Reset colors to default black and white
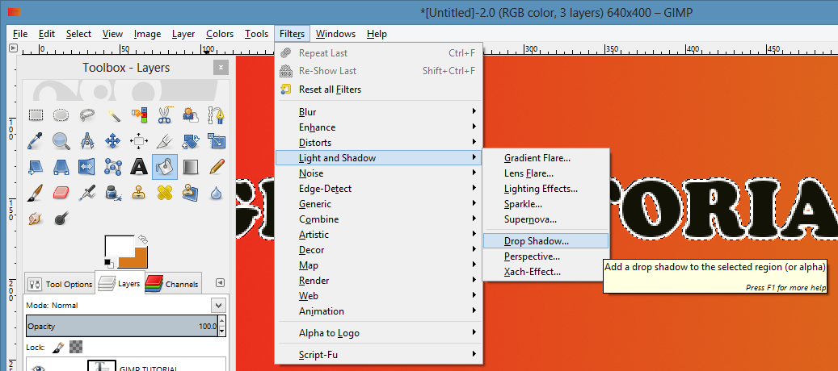 point(108,262)
